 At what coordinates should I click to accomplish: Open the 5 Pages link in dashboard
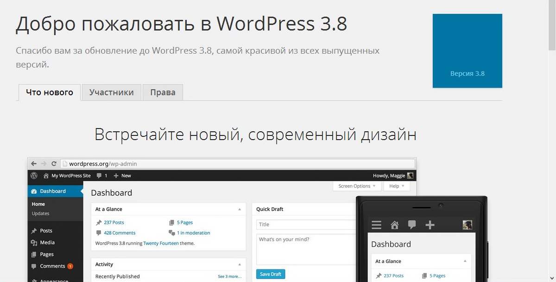(185, 222)
